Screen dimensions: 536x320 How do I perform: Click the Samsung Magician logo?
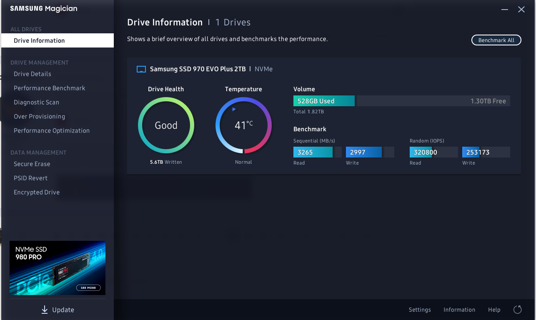44,9
